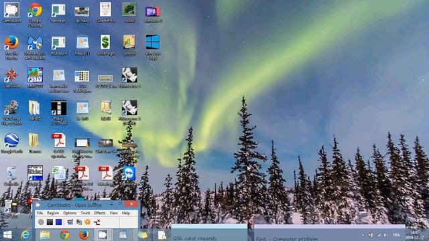The image size is (429, 241).
Task: Click the network signal icon in tray
Action: (x=378, y=235)
